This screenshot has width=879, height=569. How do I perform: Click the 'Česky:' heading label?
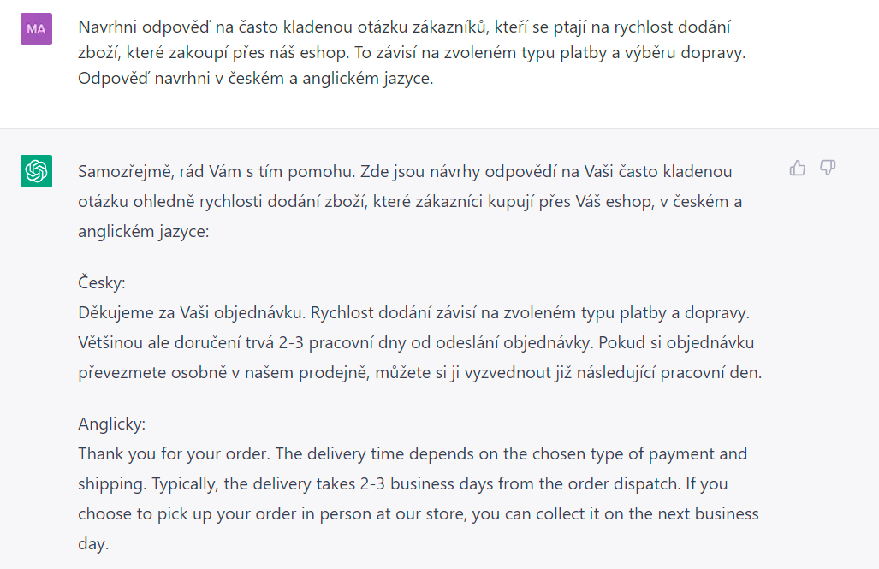coord(102,282)
